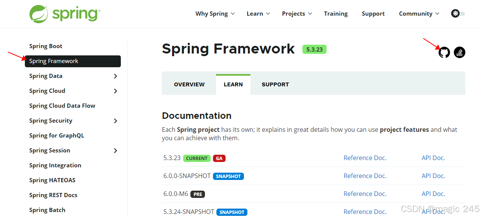Click the 6.0.0-M6 version text
The height and width of the screenshot is (217, 481).
click(175, 194)
